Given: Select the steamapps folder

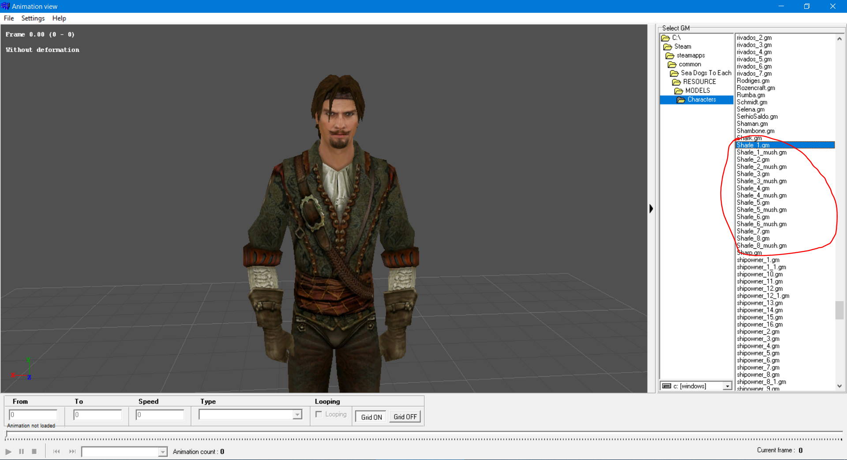Looking at the screenshot, I should 686,56.
